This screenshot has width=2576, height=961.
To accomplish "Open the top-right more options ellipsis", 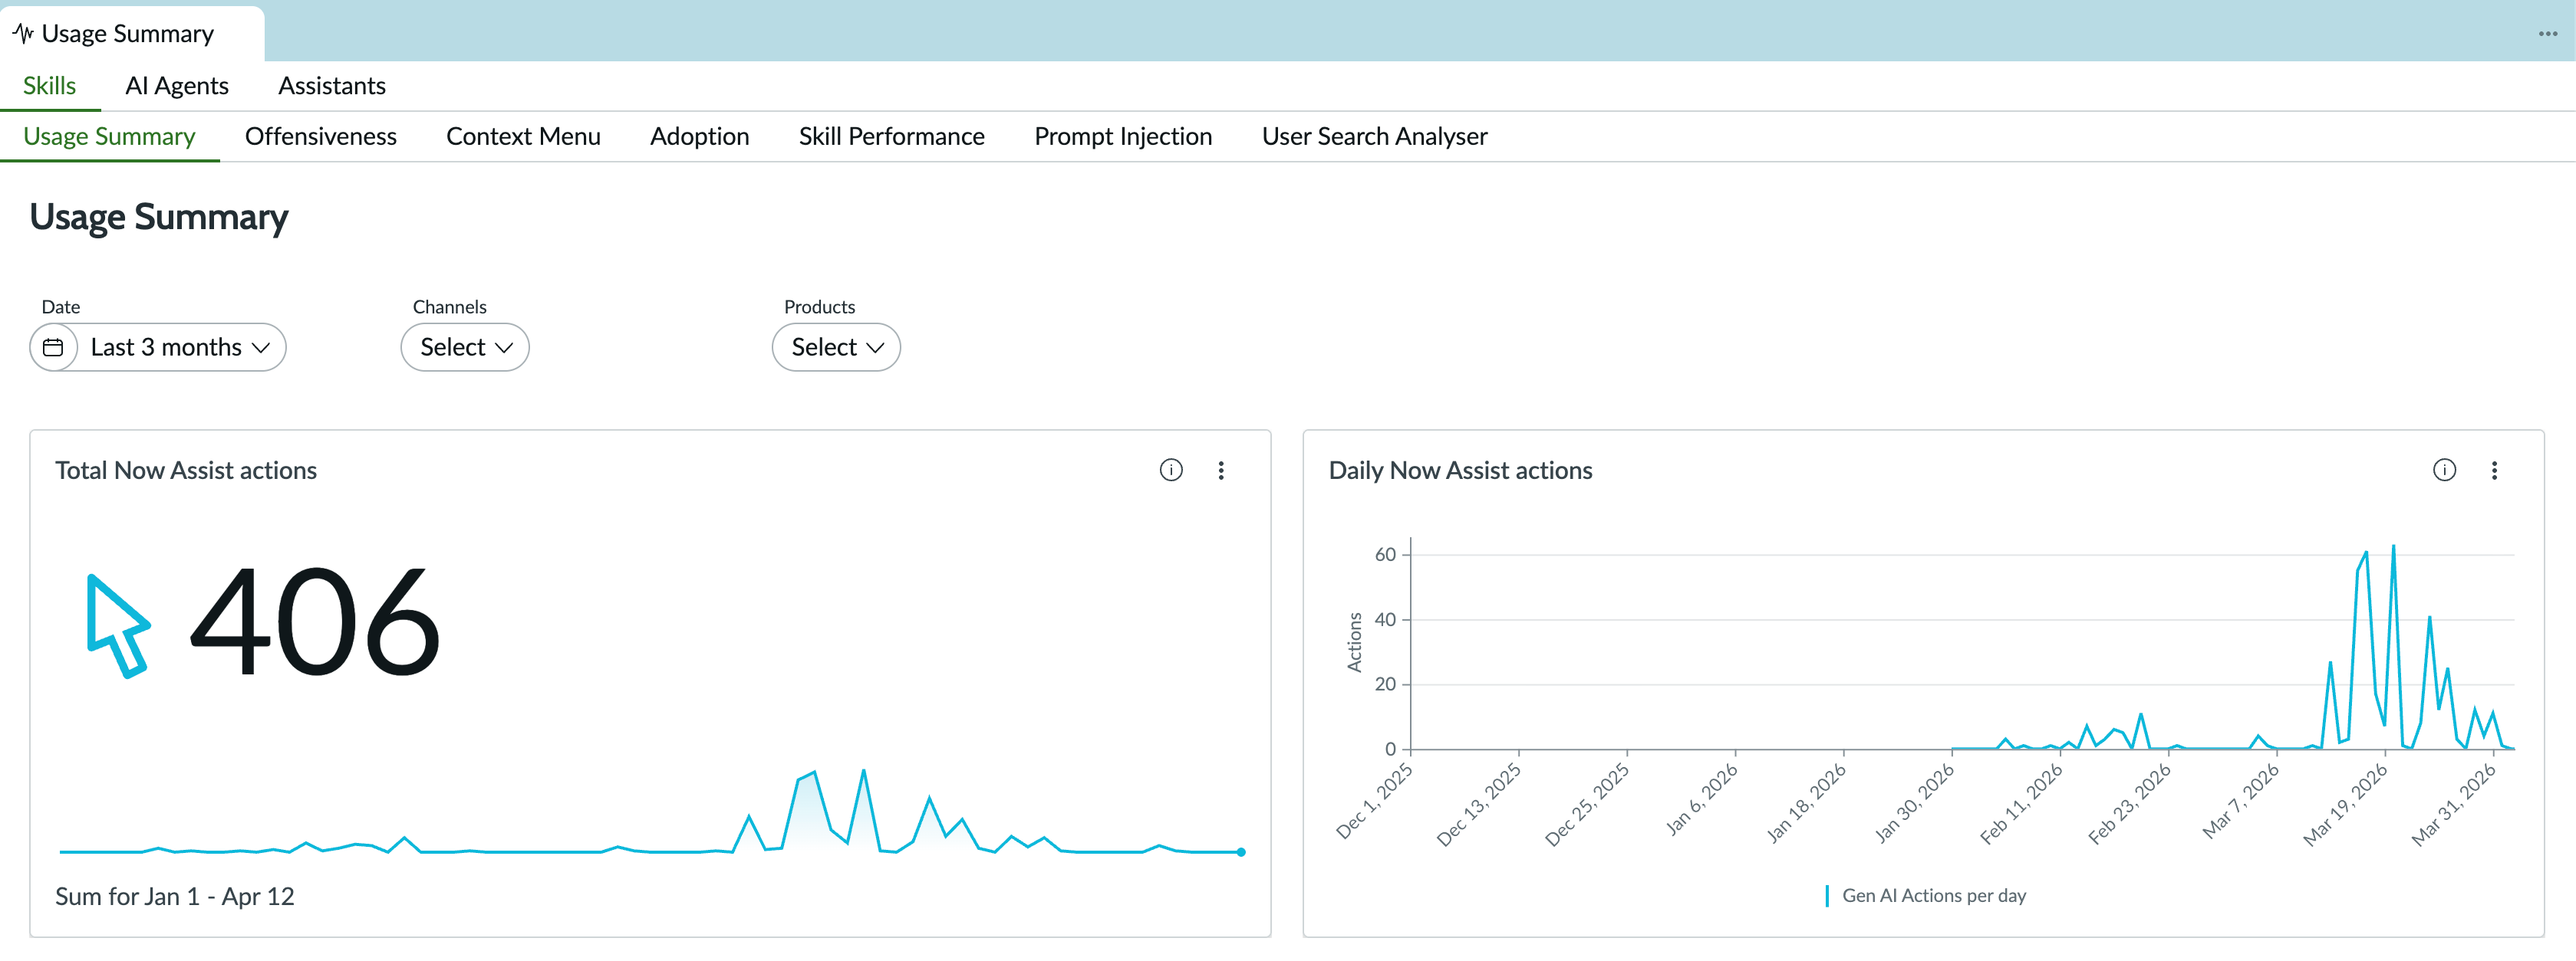I will pos(2547,34).
